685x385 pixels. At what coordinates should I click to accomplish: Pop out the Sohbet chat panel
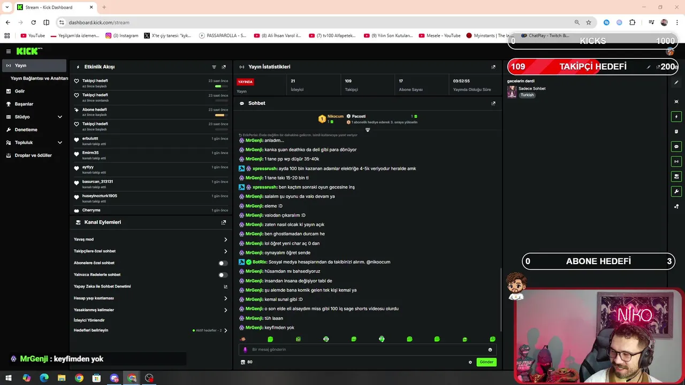[493, 103]
